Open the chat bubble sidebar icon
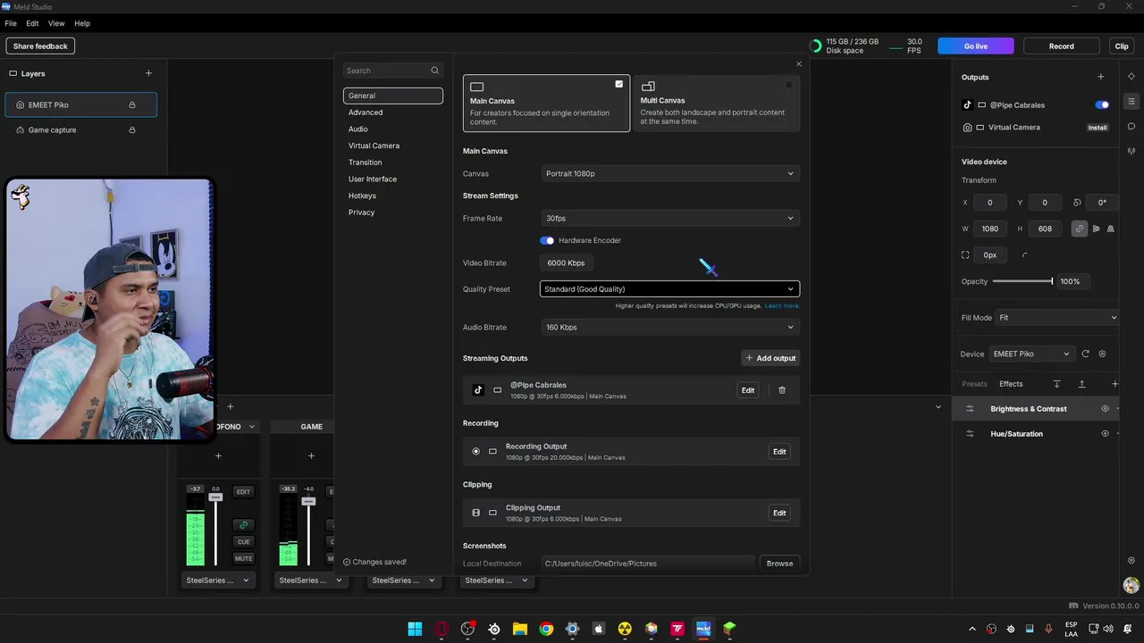The image size is (1144, 643). tap(1131, 126)
